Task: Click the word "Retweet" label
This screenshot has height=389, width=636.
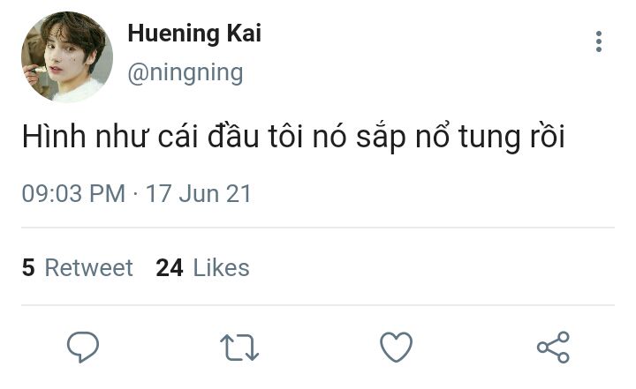Action: (x=88, y=268)
